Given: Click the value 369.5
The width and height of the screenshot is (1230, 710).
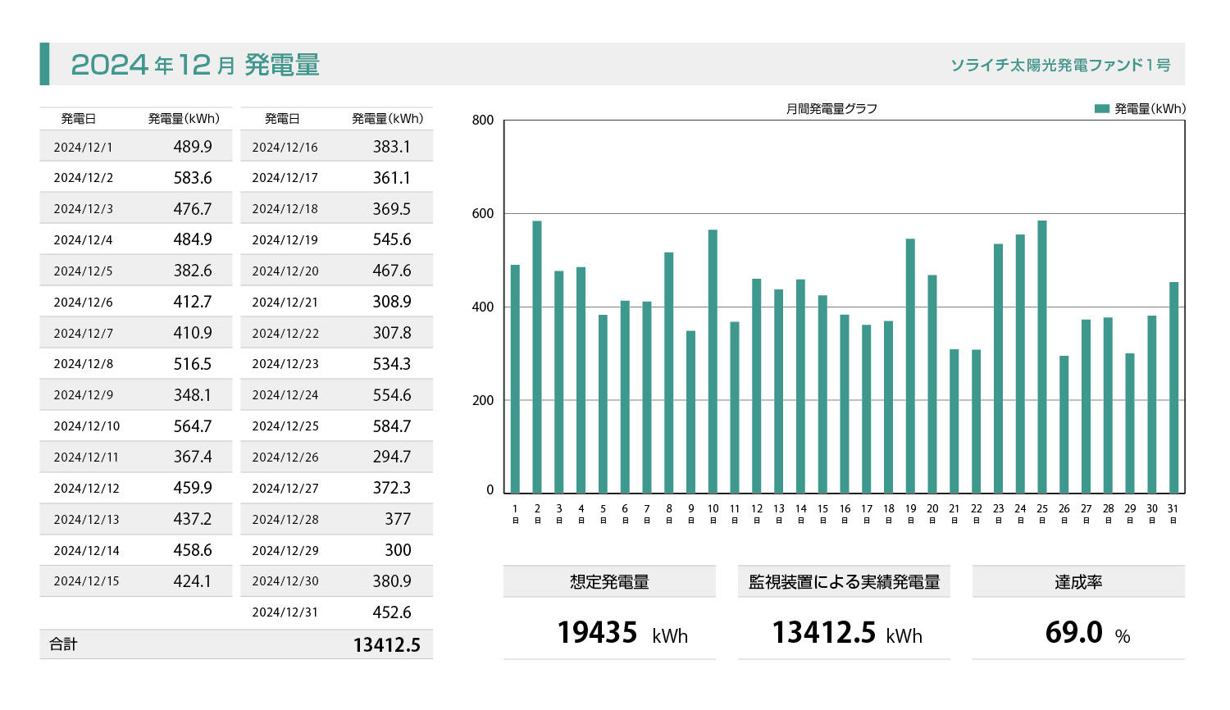Looking at the screenshot, I should [392, 209].
